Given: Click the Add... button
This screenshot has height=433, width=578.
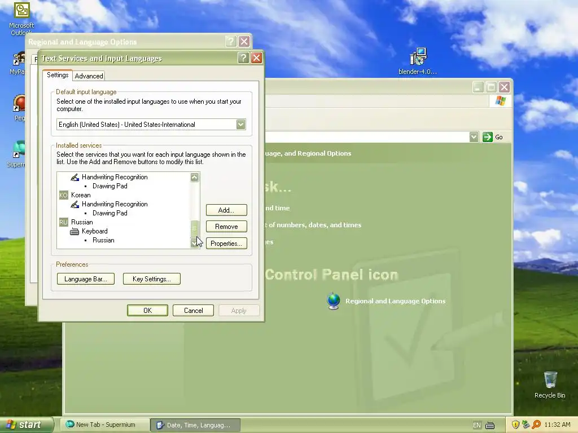Looking at the screenshot, I should pyautogui.click(x=226, y=210).
